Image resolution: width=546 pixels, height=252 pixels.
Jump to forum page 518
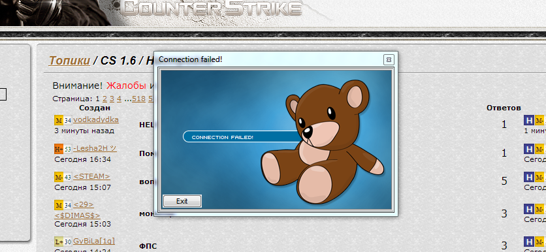(x=138, y=99)
